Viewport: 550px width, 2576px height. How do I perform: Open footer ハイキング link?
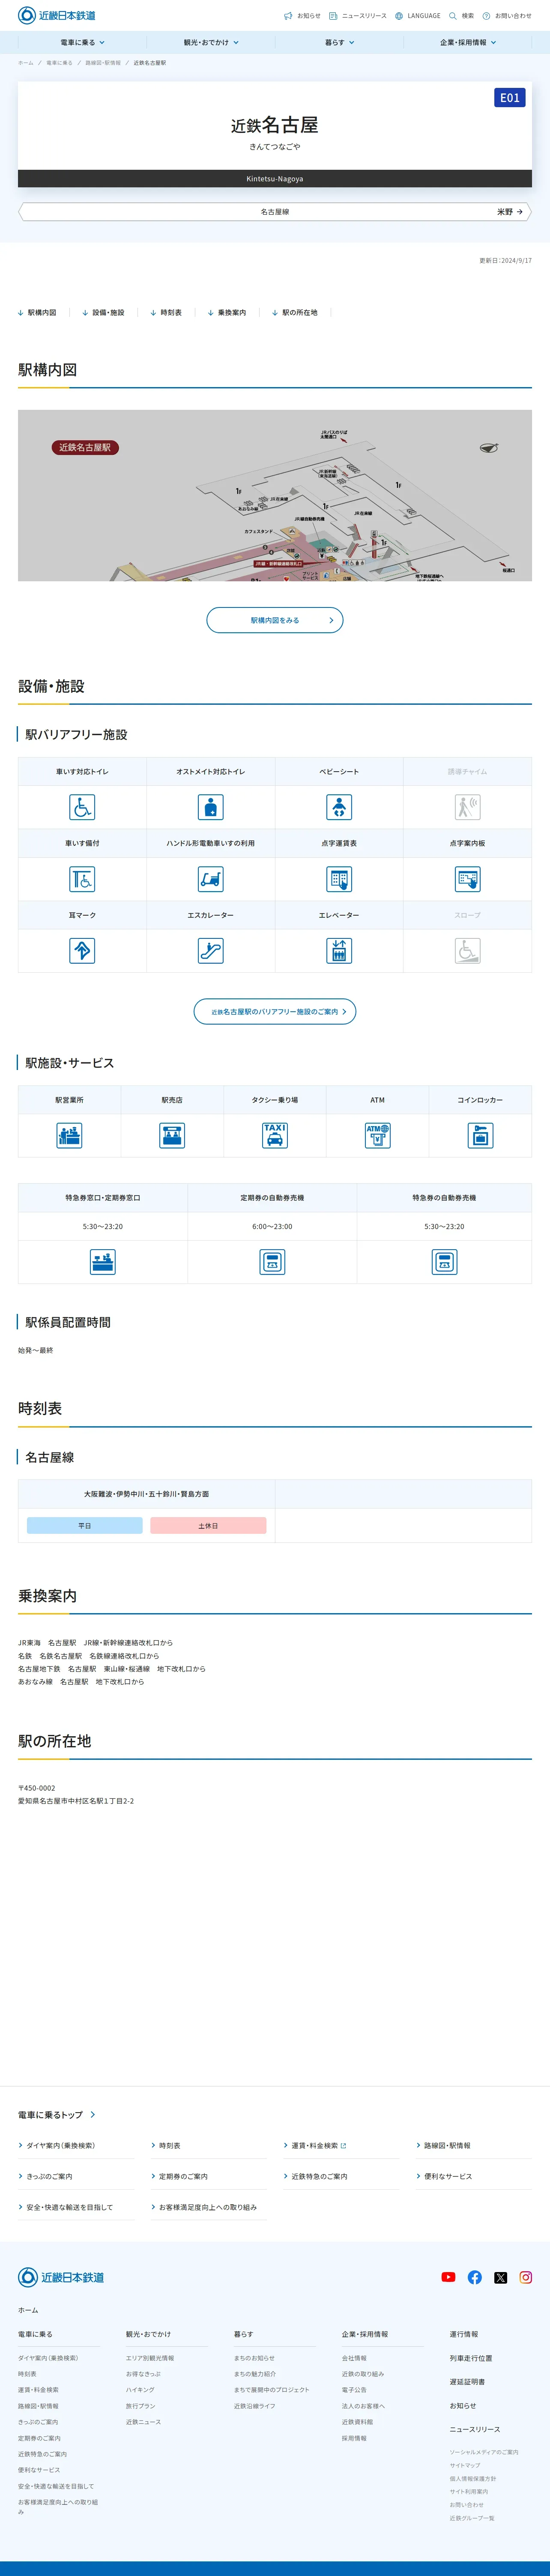pyautogui.click(x=140, y=2391)
